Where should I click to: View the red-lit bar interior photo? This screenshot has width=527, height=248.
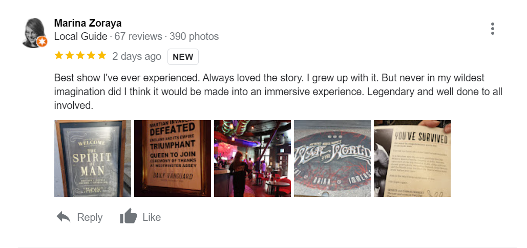[x=252, y=159]
